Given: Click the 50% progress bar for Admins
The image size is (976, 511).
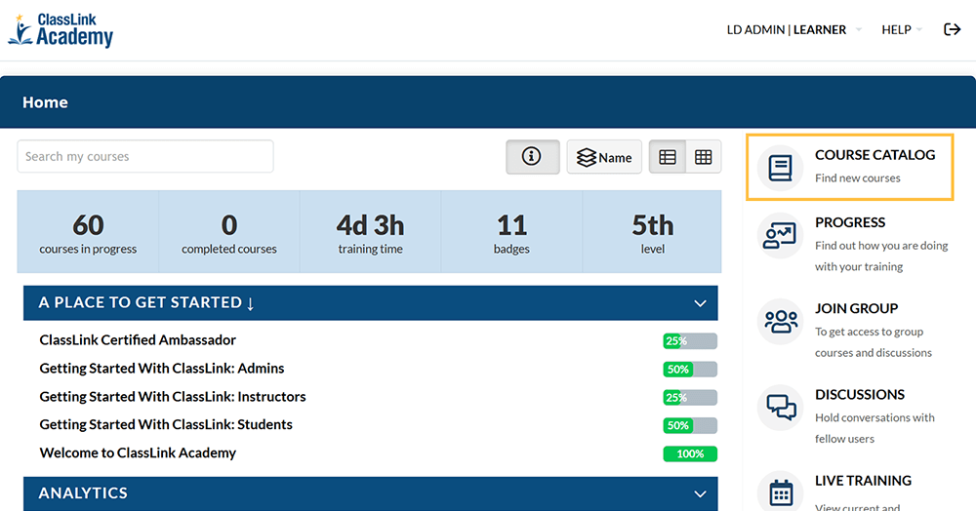Looking at the screenshot, I should 690,370.
